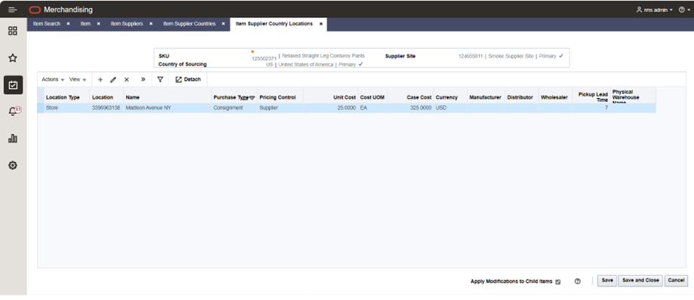Detach the table
Screen dimensions: 694x300
click(188, 80)
